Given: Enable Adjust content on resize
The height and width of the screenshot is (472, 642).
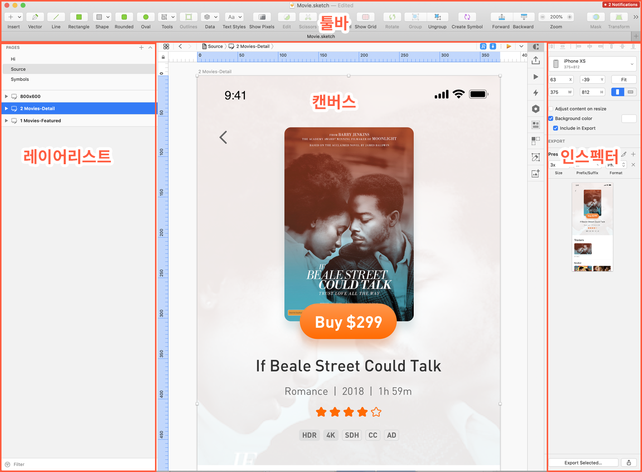Looking at the screenshot, I should click(551, 108).
